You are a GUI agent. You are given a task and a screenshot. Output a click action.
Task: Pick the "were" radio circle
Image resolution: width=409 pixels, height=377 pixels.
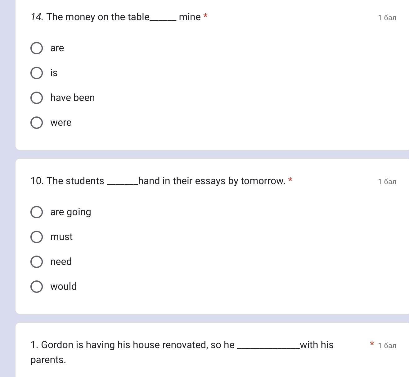(37, 123)
